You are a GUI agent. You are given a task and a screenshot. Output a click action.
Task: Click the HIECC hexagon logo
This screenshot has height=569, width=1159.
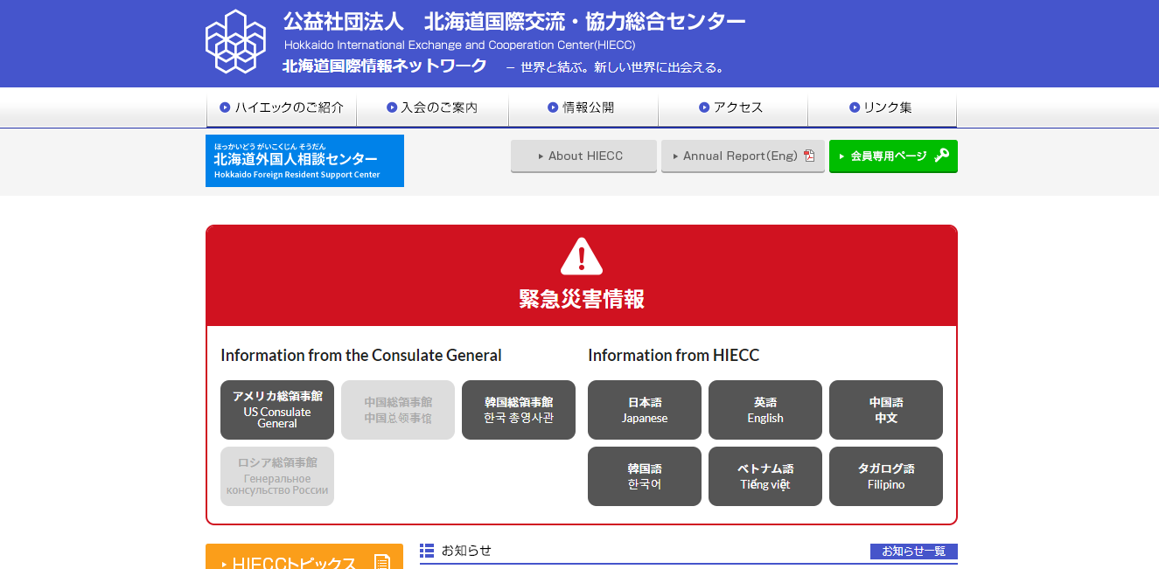point(234,41)
